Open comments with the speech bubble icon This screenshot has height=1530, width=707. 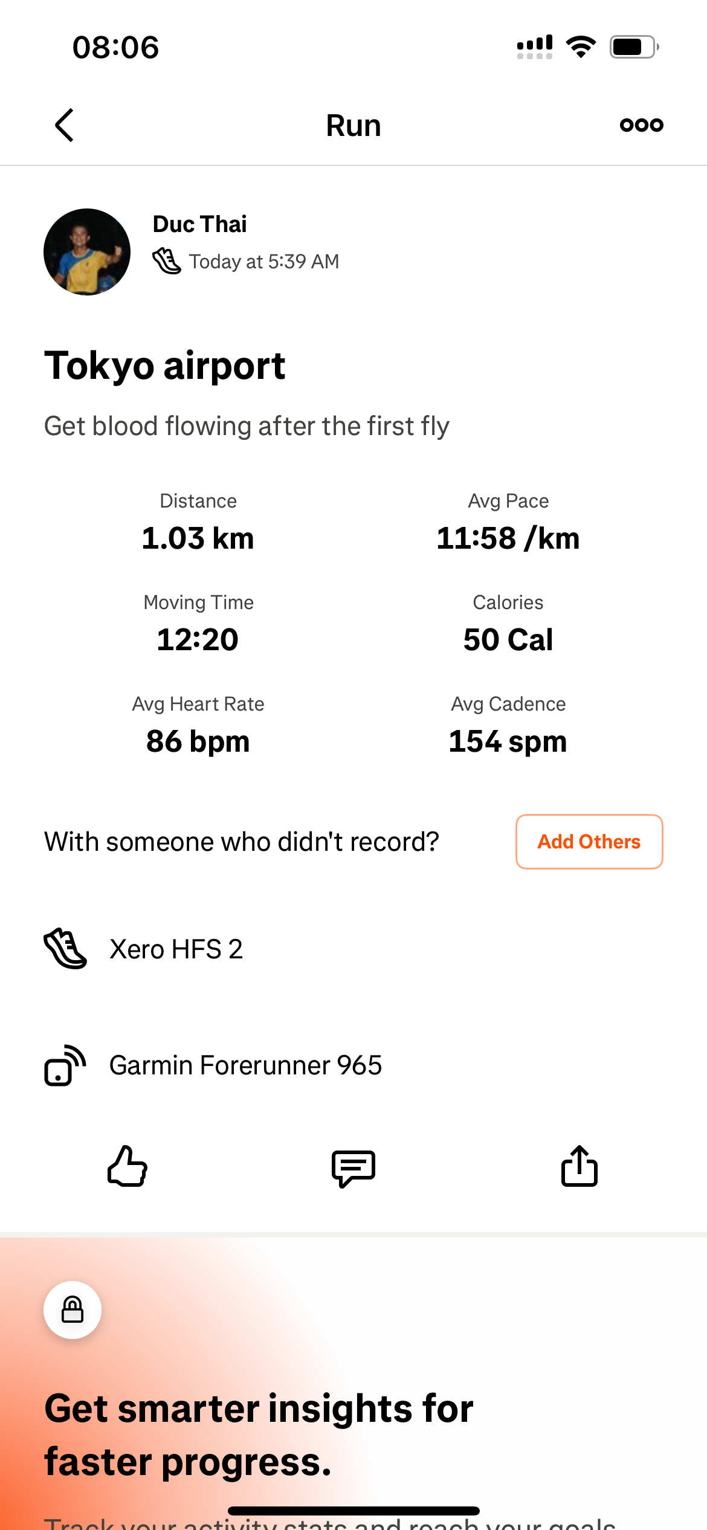(353, 1167)
